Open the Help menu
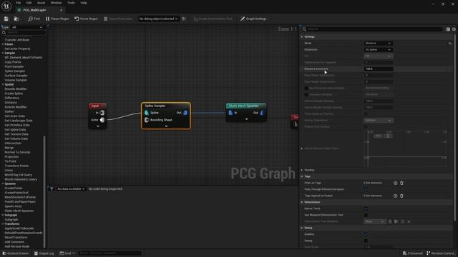The width and height of the screenshot is (458, 257). (84, 3)
